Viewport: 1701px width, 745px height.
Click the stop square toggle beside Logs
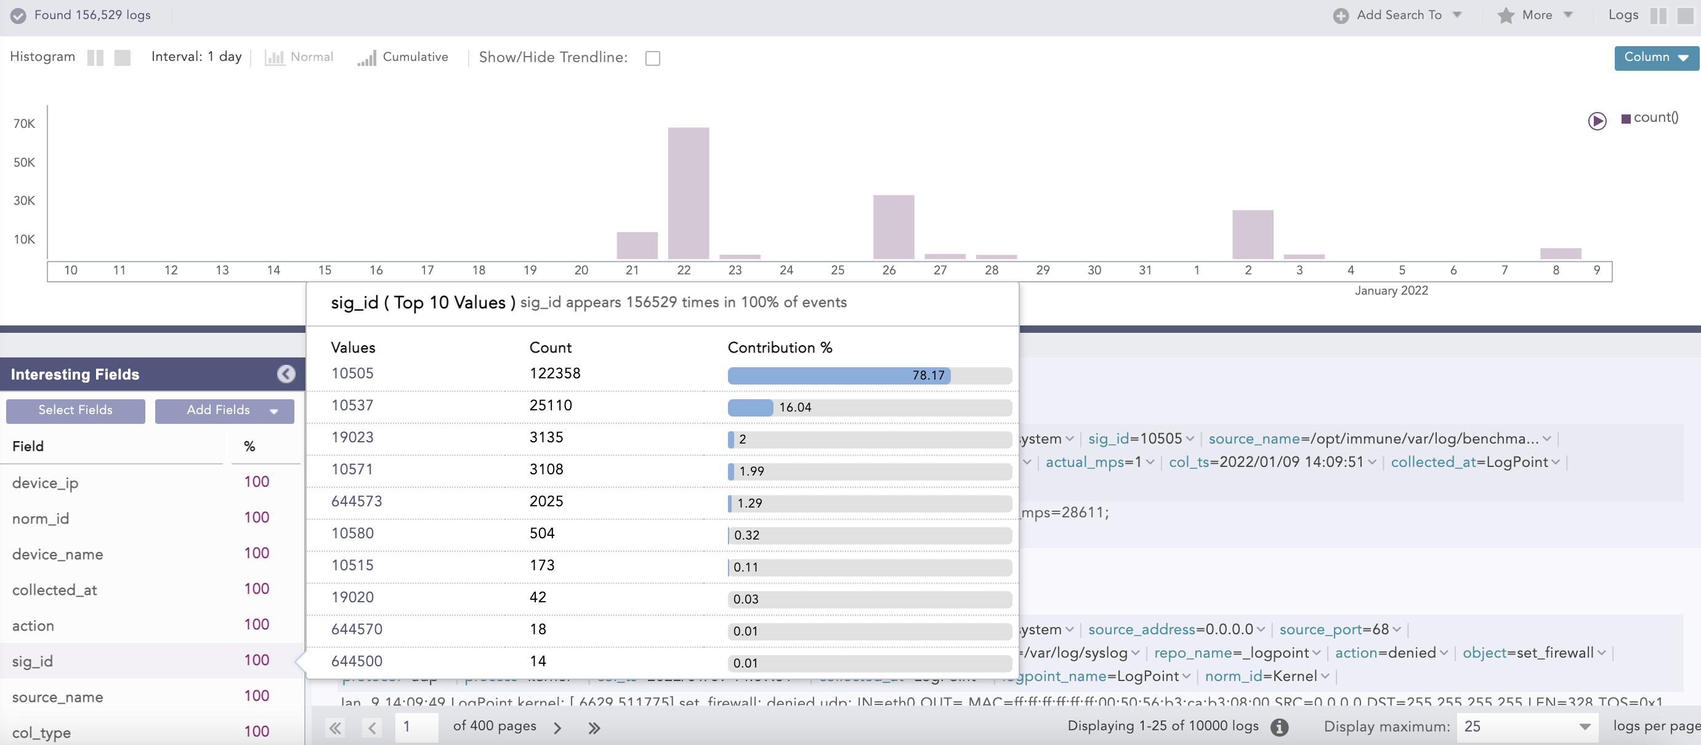[1684, 15]
